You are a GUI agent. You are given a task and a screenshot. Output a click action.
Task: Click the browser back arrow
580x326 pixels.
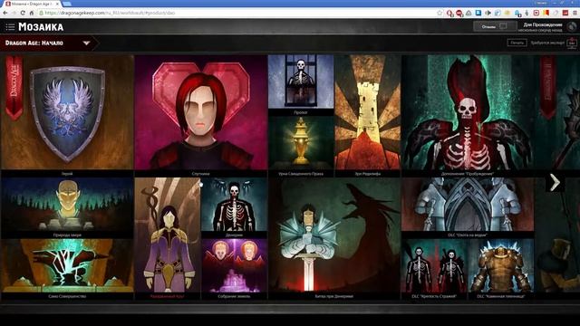(x=5, y=13)
